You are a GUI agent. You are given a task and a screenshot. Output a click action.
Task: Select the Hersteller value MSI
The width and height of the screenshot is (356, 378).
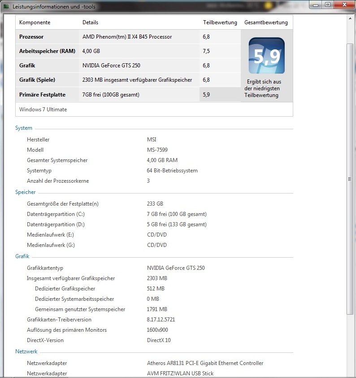point(152,140)
